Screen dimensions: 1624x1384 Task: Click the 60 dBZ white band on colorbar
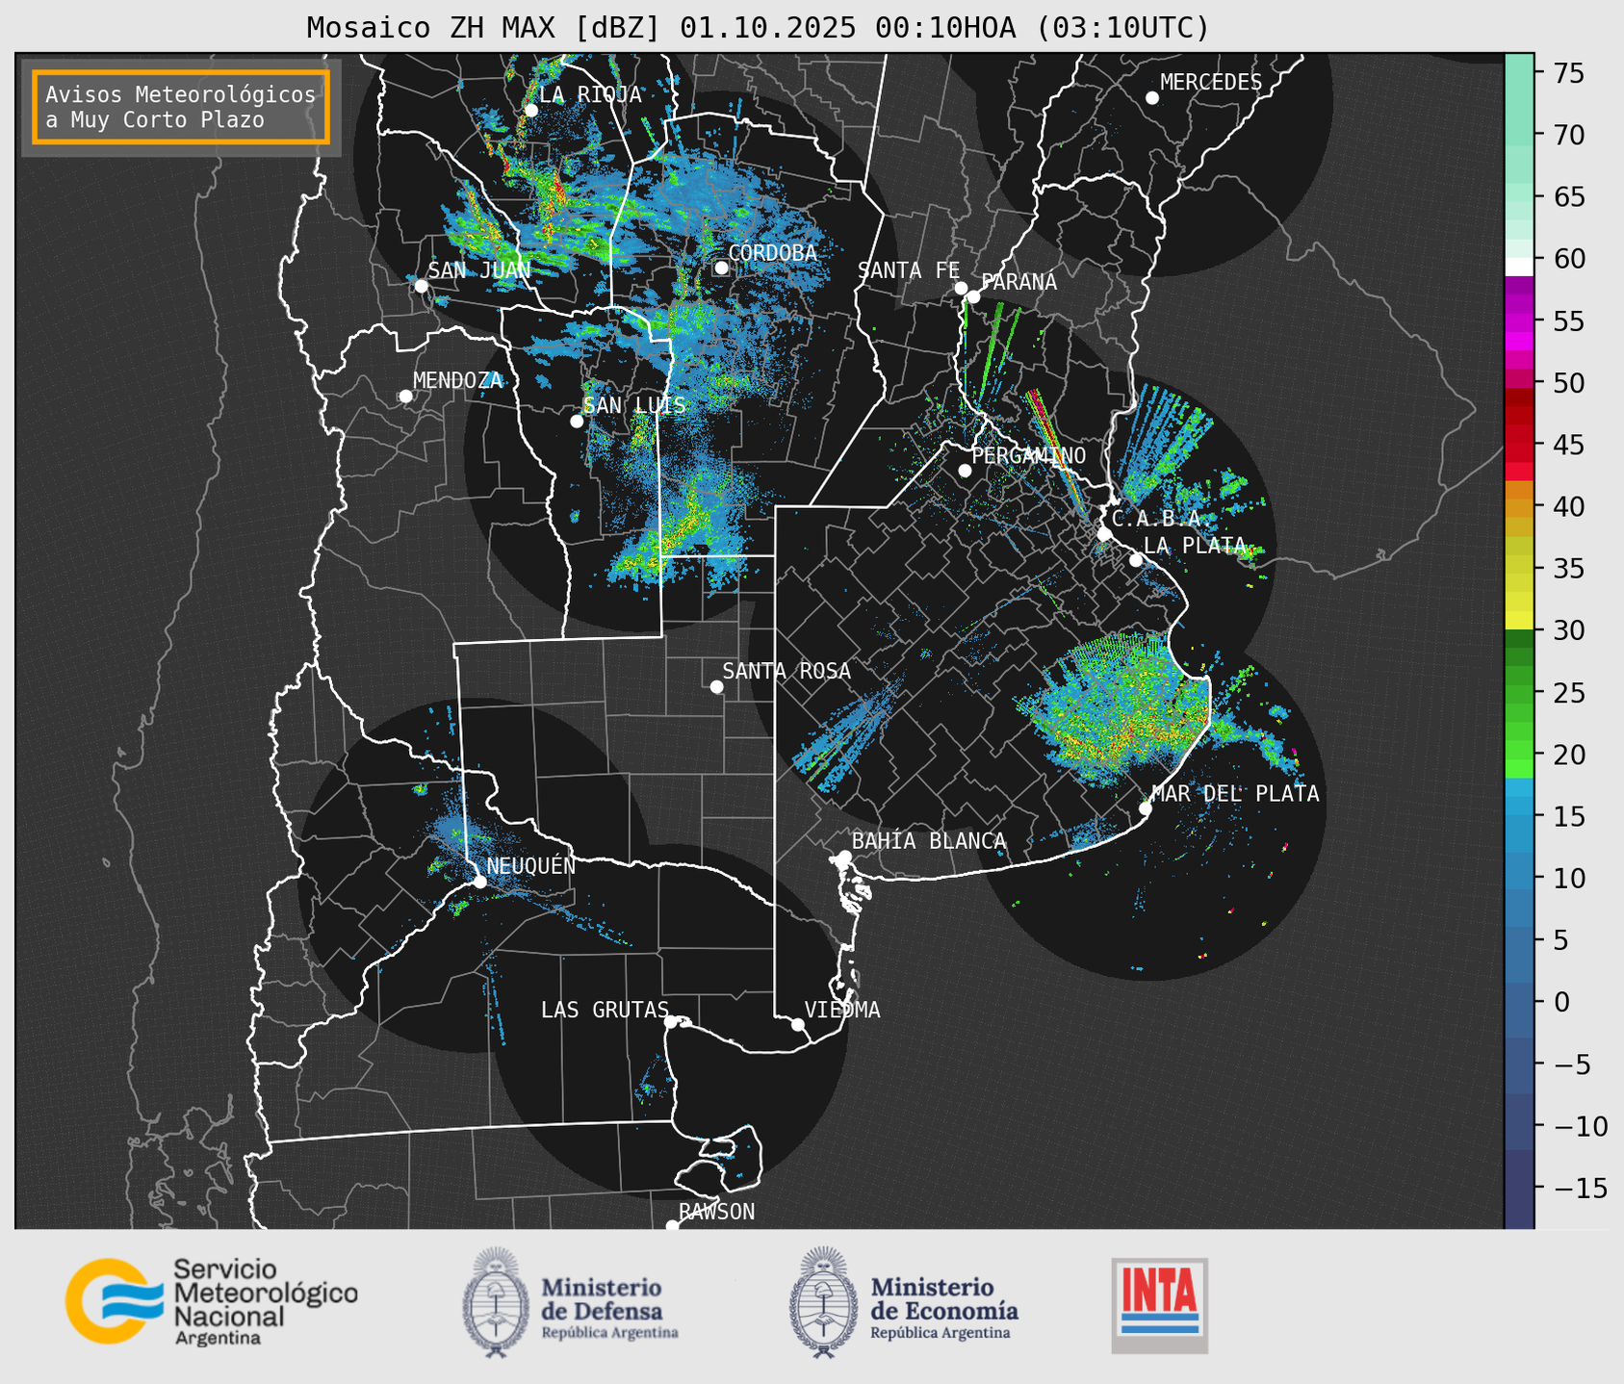click(x=1519, y=267)
